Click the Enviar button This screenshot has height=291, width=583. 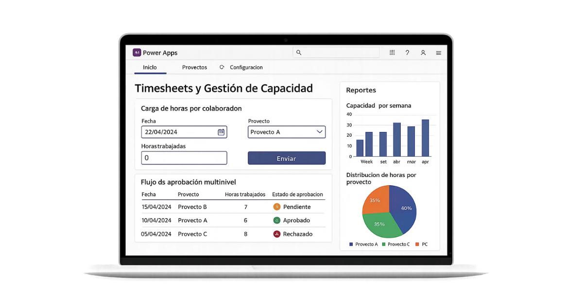coord(287,158)
